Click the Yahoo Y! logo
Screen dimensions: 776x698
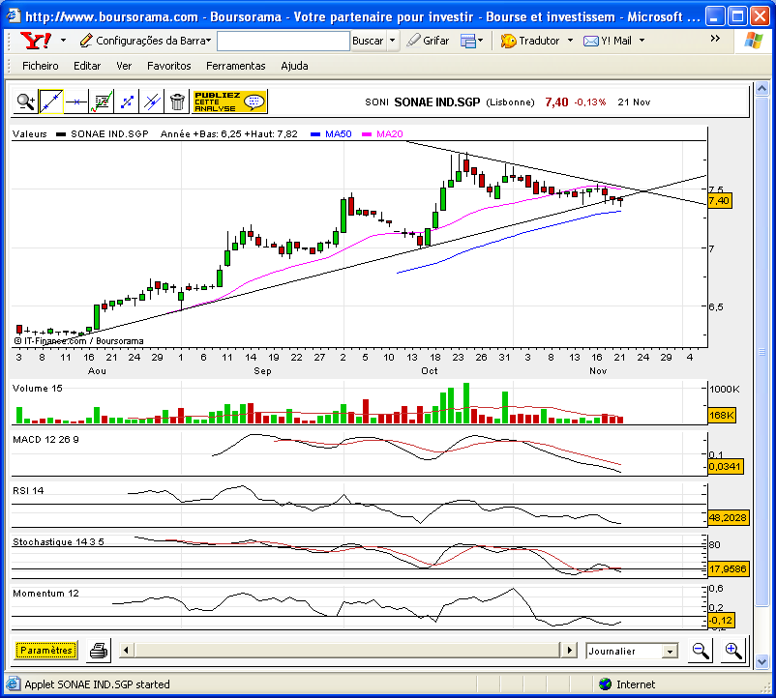tap(36, 41)
